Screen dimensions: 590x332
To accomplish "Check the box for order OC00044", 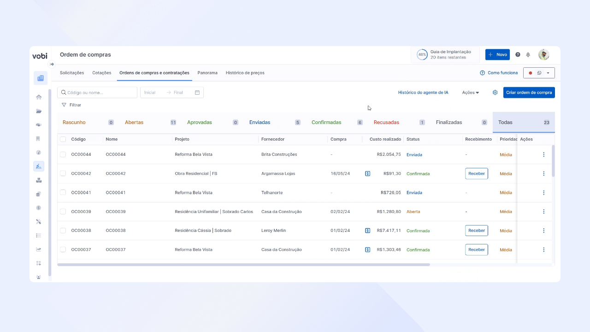I will coord(63,154).
